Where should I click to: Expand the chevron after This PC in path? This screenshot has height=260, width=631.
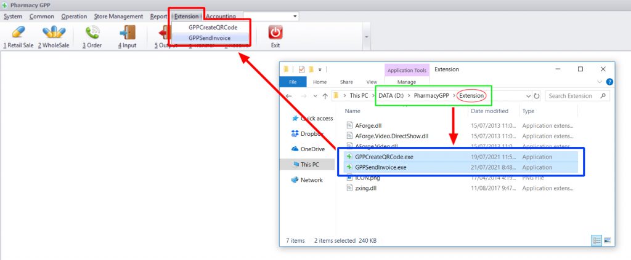(x=373, y=96)
